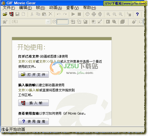Click the Copy icon in toolbar
Viewport: 148px width, 136px height.
click(x=38, y=14)
